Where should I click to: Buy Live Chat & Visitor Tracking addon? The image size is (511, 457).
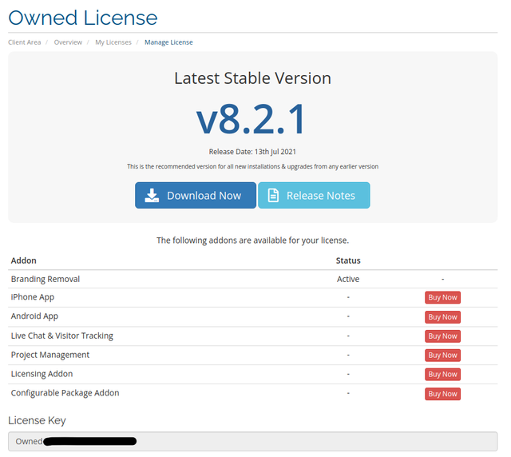pyautogui.click(x=442, y=336)
